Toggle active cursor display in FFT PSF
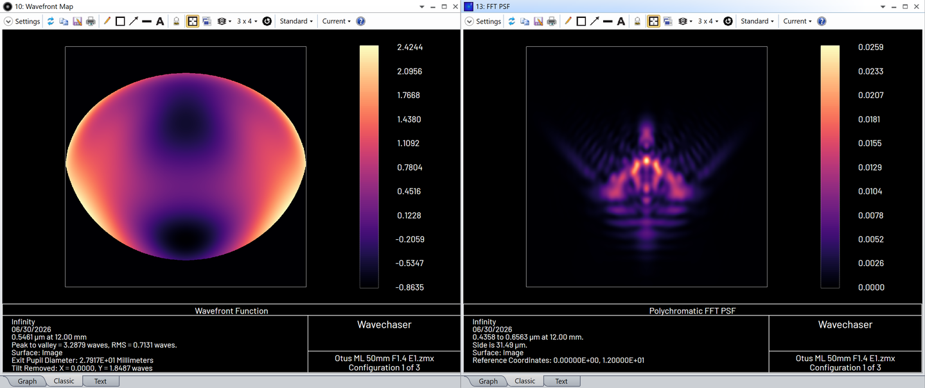925x388 pixels. click(653, 21)
